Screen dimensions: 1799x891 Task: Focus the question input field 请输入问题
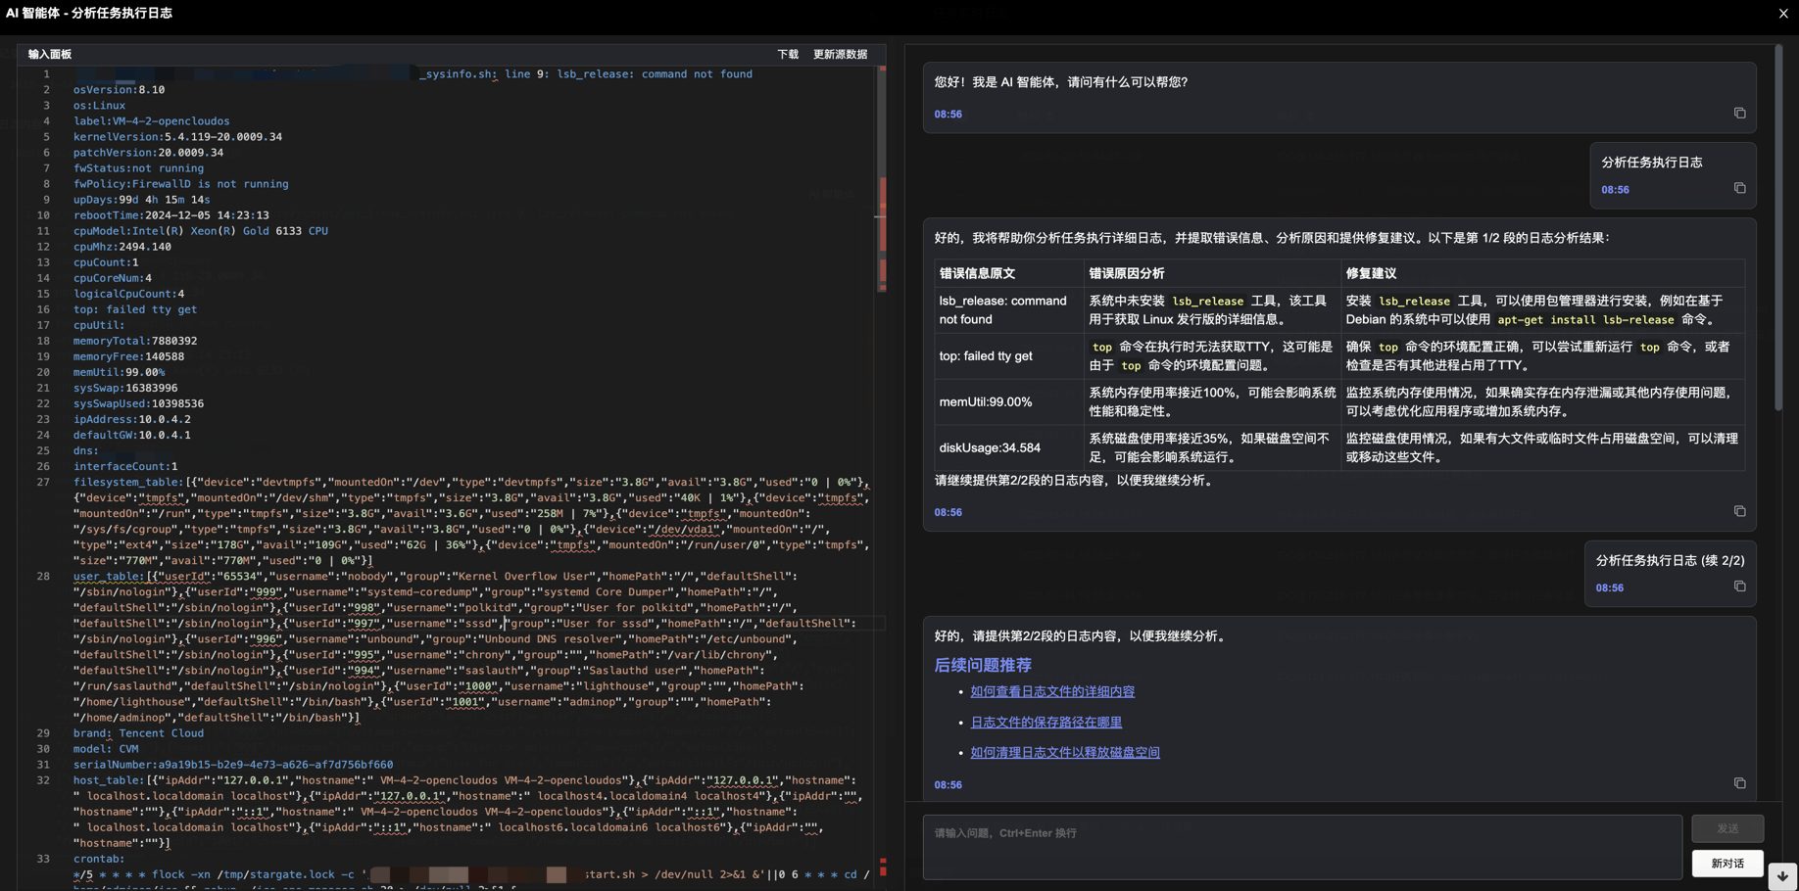click(x=1302, y=847)
